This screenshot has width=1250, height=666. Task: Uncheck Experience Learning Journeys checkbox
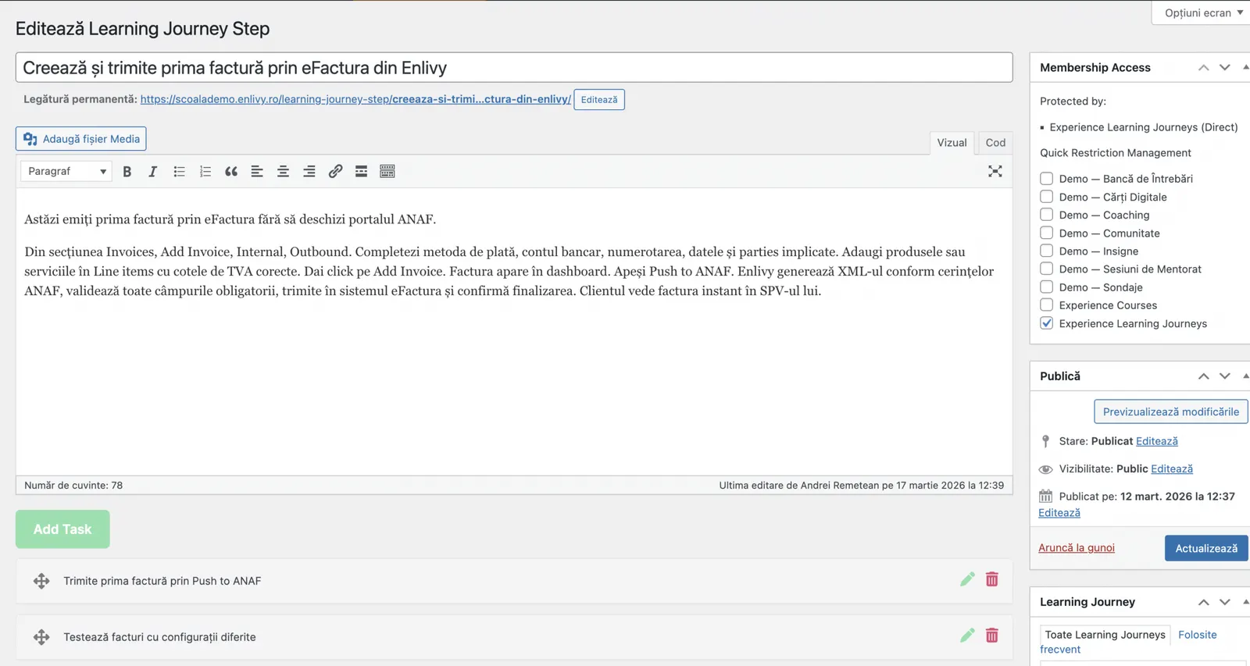[1046, 323]
